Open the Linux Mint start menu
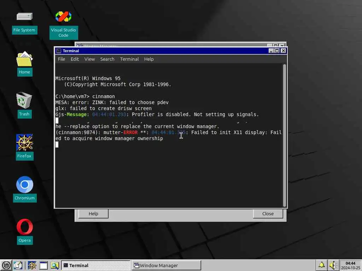 tap(6, 265)
